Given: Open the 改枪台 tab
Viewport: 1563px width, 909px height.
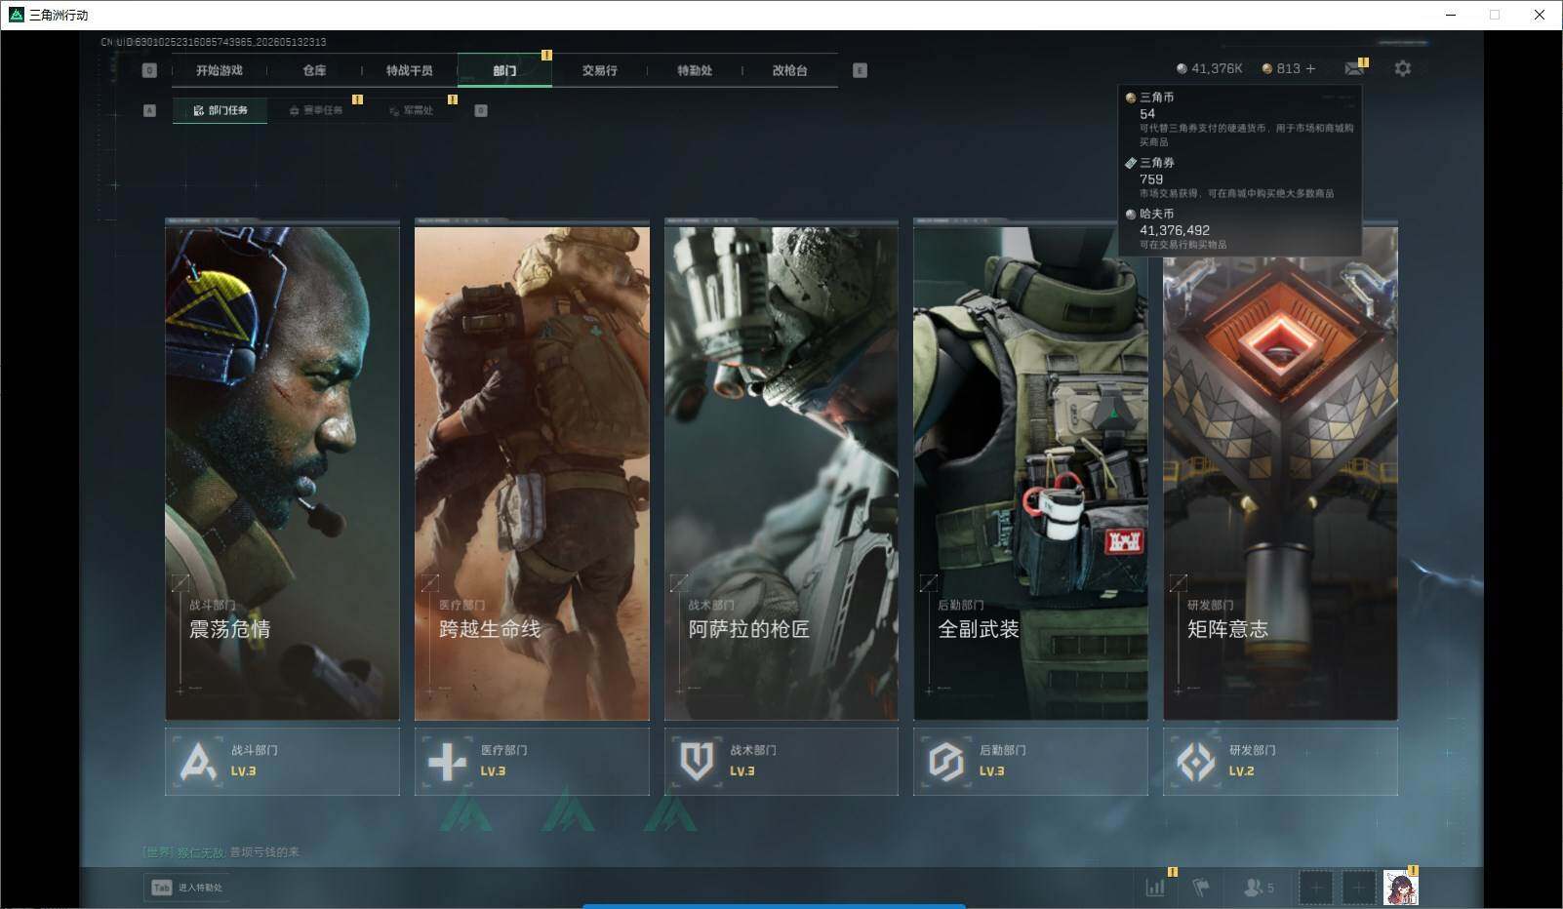Looking at the screenshot, I should [x=789, y=70].
